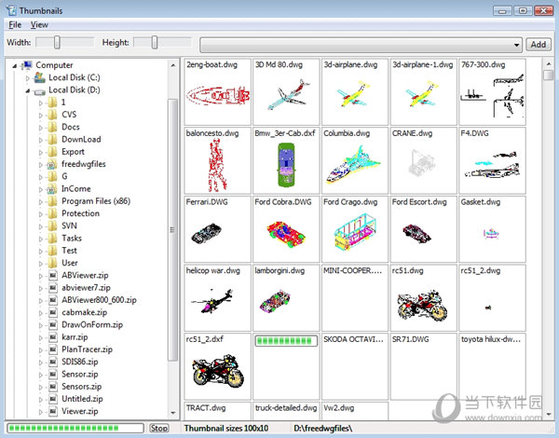The image size is (559, 438).
Task: Select the Ford Cobra.DWG thumbnail
Action: click(x=286, y=229)
